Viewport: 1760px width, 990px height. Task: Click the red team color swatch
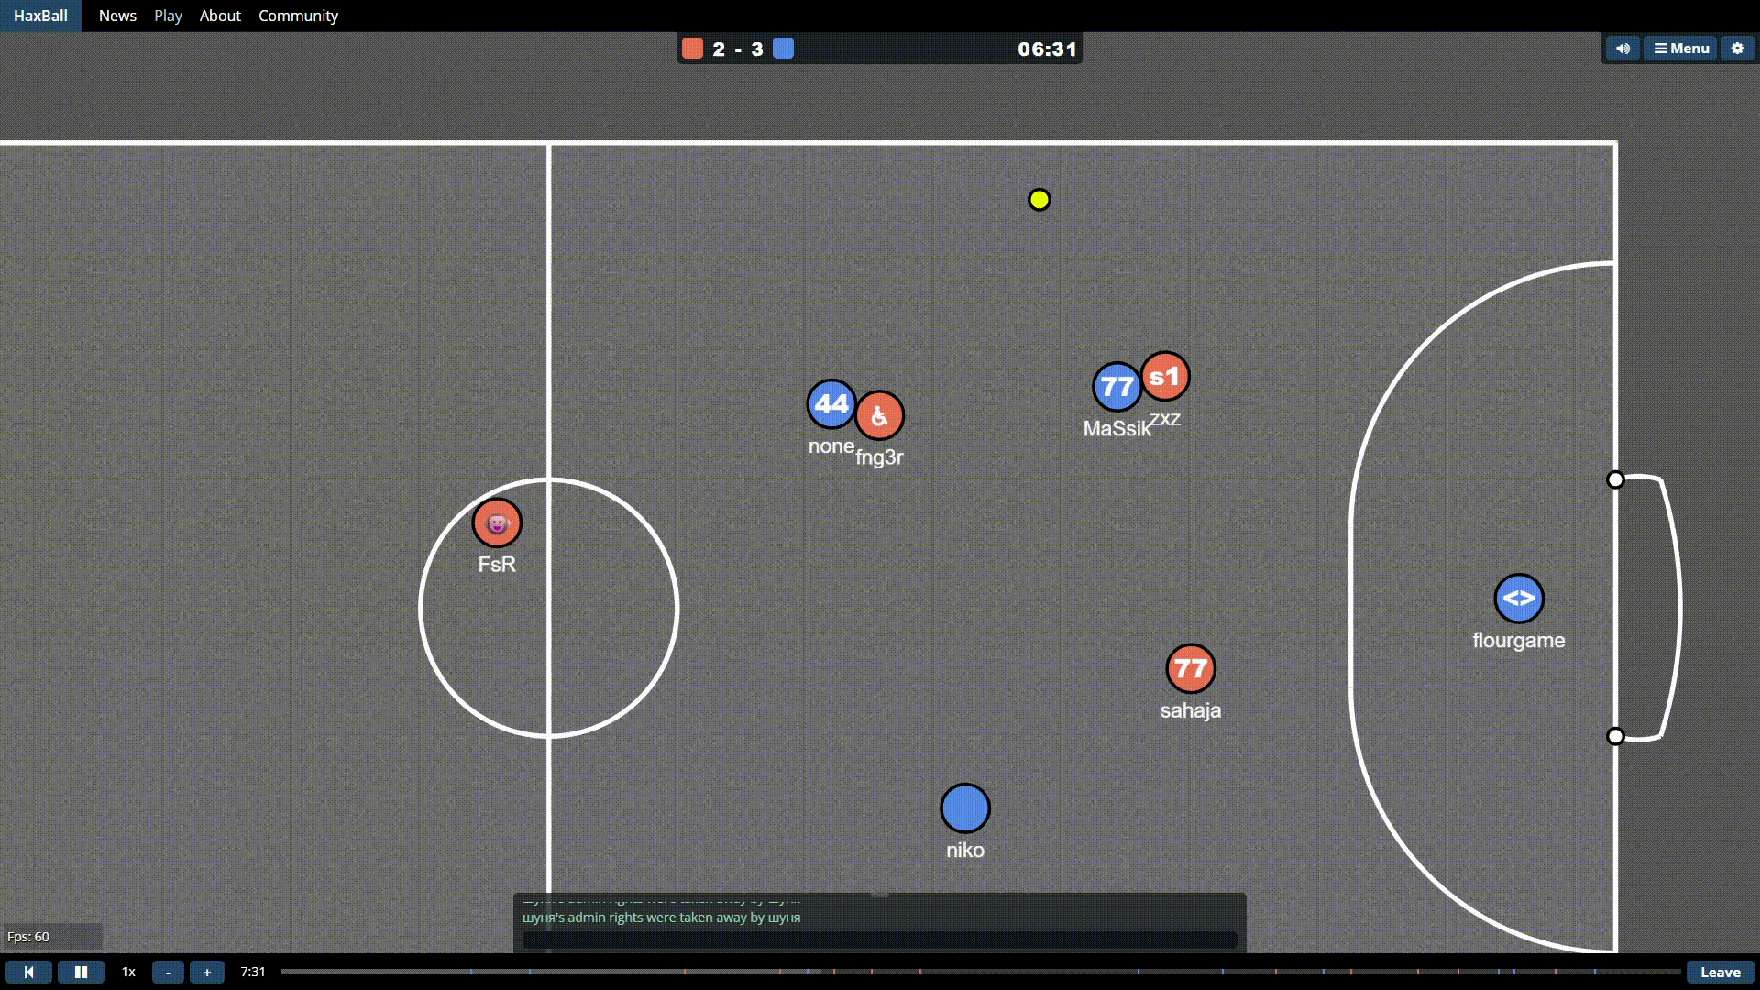tap(693, 49)
